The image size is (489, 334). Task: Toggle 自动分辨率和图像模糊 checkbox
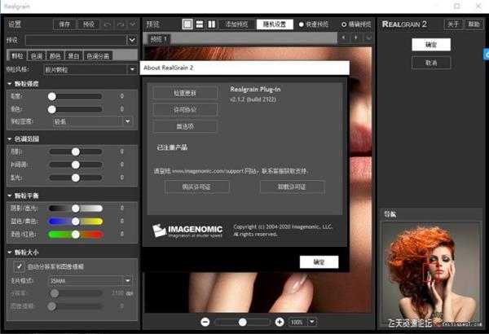tap(19, 266)
